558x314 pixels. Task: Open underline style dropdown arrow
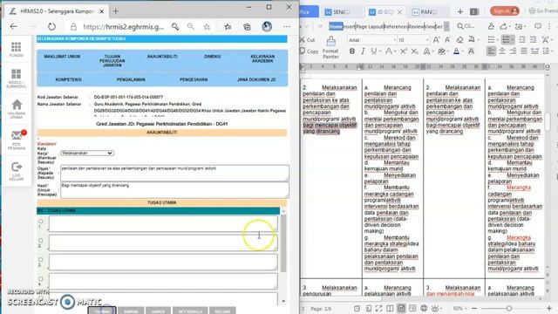tap(380, 51)
